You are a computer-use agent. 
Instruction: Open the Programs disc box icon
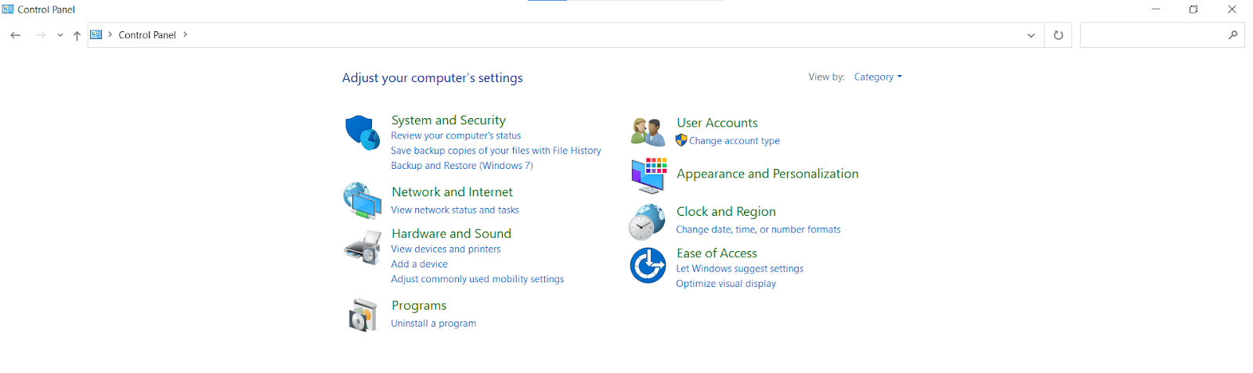(x=362, y=315)
